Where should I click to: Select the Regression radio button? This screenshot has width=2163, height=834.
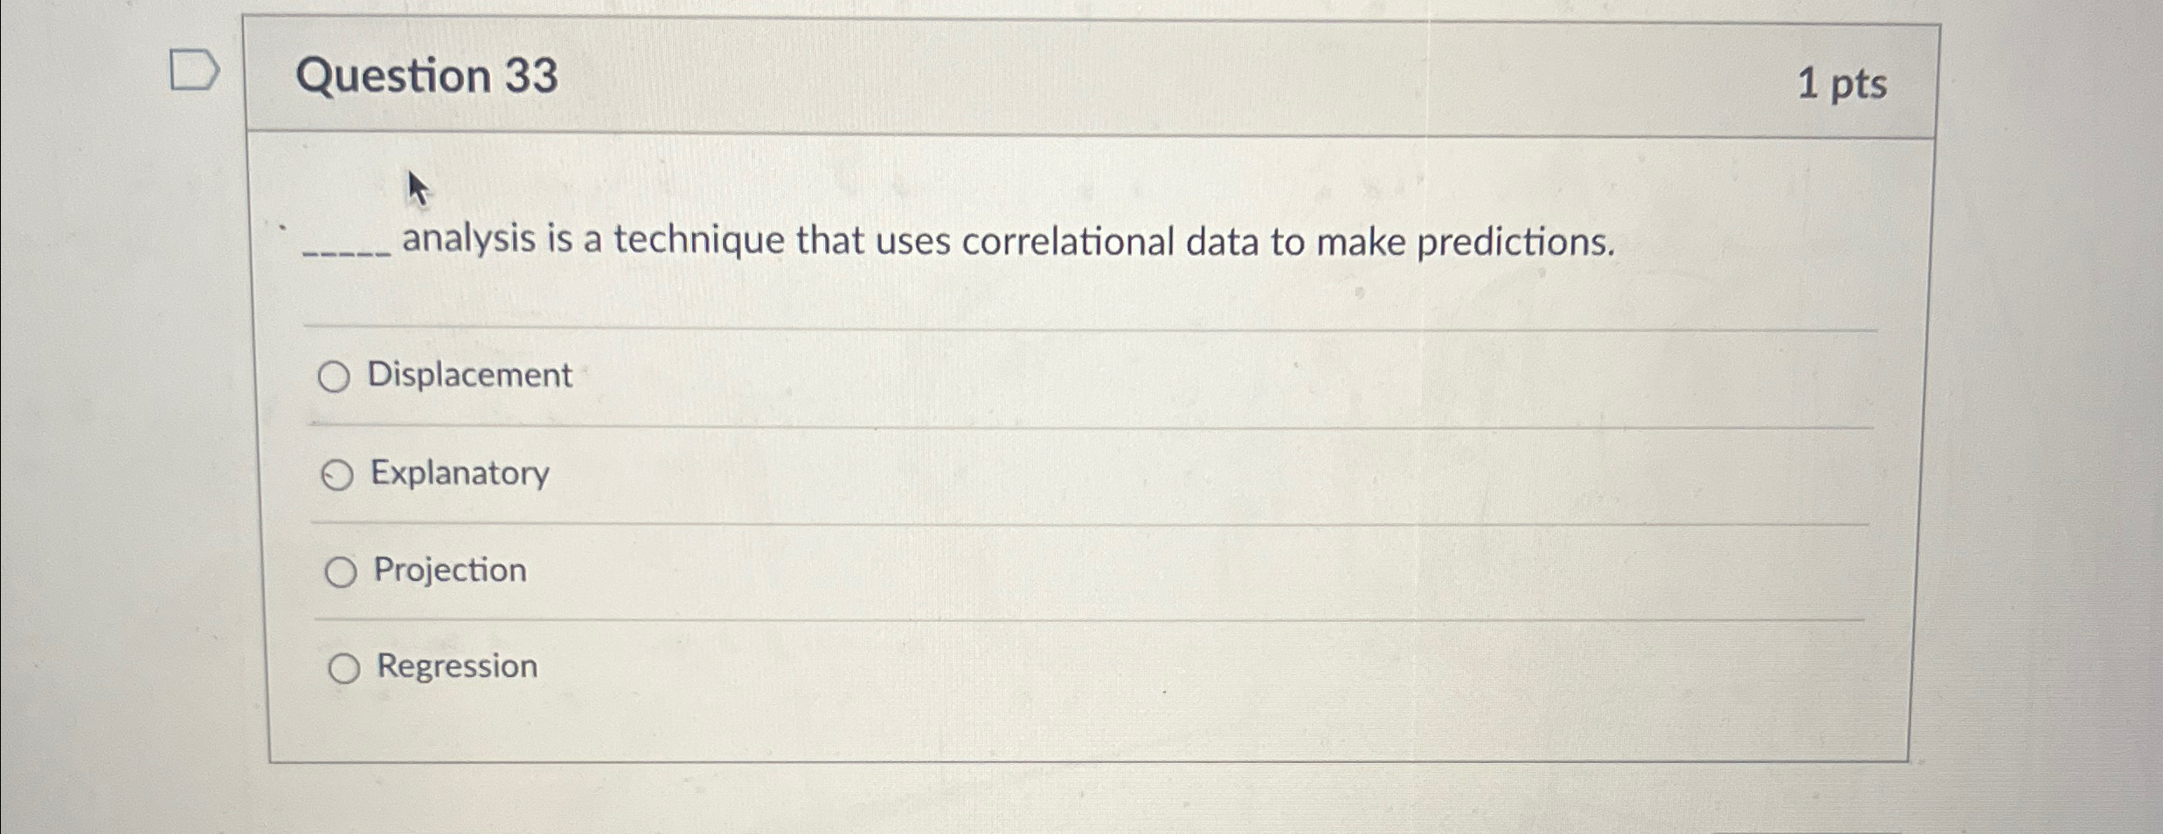[344, 668]
